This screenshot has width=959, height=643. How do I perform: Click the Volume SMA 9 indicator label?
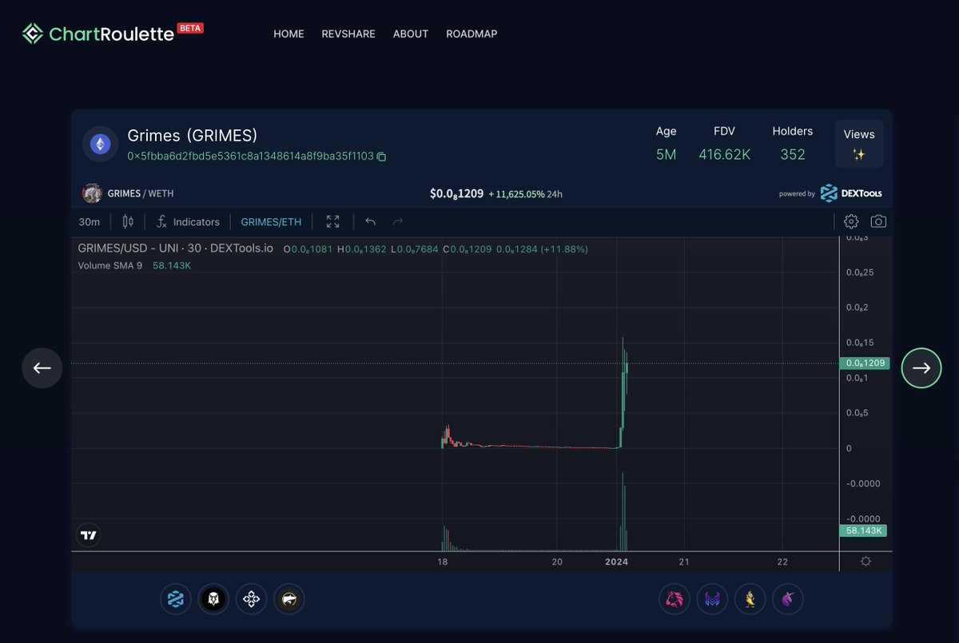(x=110, y=265)
